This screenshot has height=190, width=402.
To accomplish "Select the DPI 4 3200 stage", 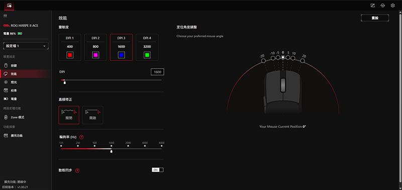I will coord(147,47).
